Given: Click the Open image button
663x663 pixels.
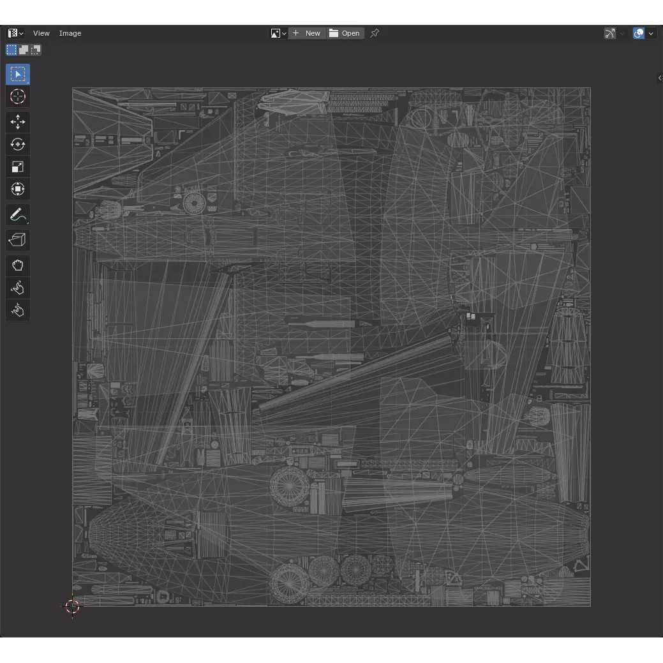Looking at the screenshot, I should click(345, 33).
